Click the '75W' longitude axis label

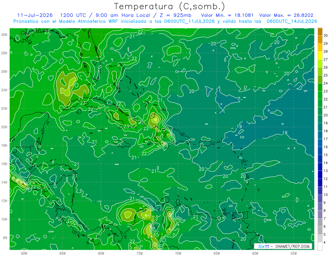(140, 253)
